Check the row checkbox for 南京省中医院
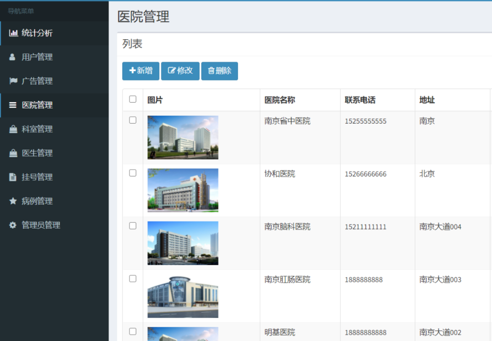 pos(133,120)
